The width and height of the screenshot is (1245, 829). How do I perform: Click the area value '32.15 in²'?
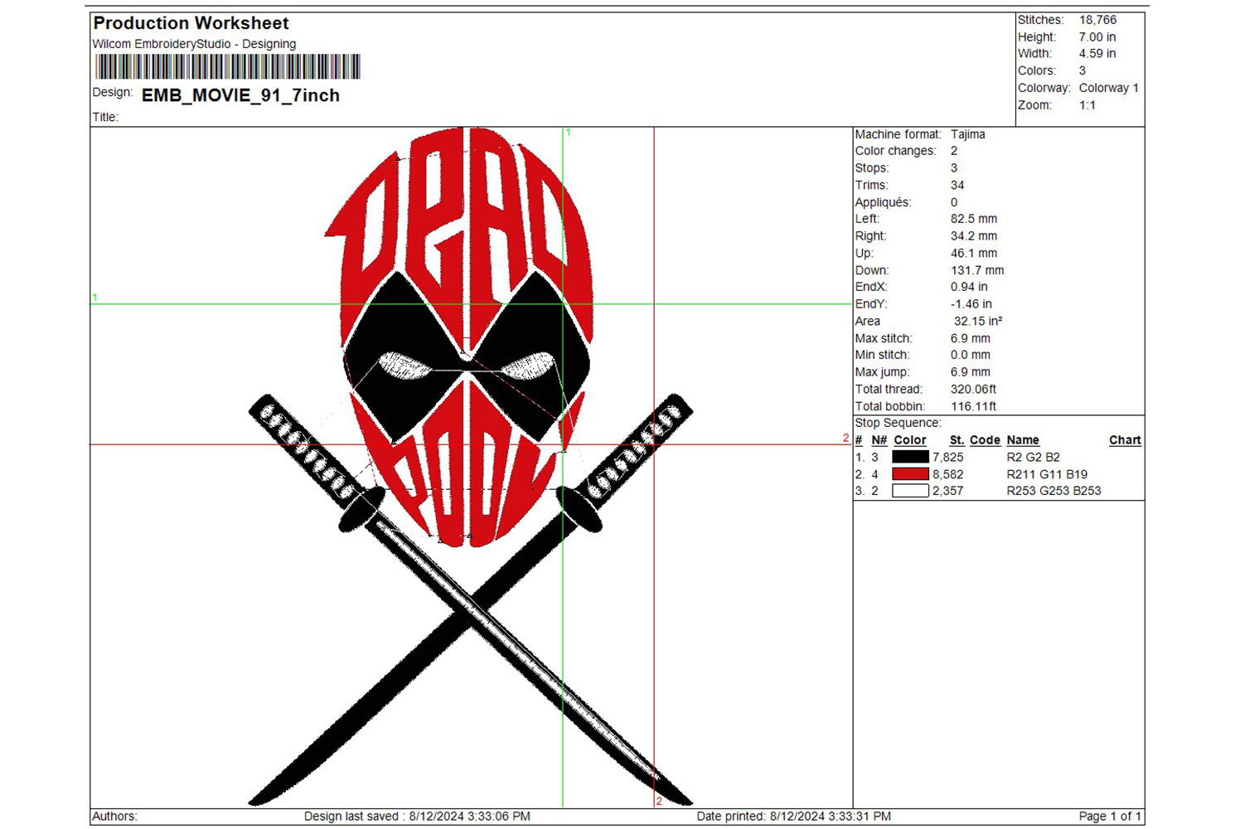coord(978,322)
